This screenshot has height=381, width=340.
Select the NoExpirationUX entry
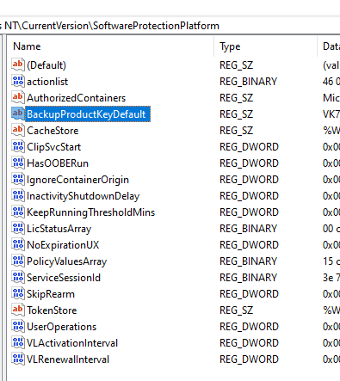tap(63, 245)
